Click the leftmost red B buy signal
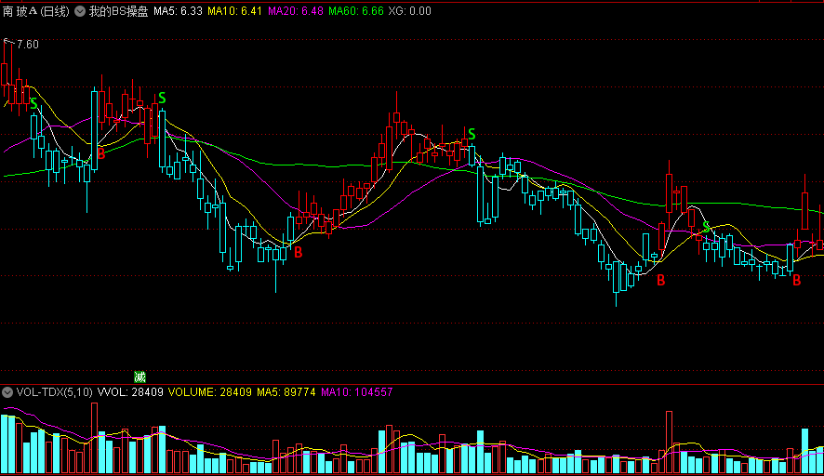The width and height of the screenshot is (824, 476). click(101, 154)
